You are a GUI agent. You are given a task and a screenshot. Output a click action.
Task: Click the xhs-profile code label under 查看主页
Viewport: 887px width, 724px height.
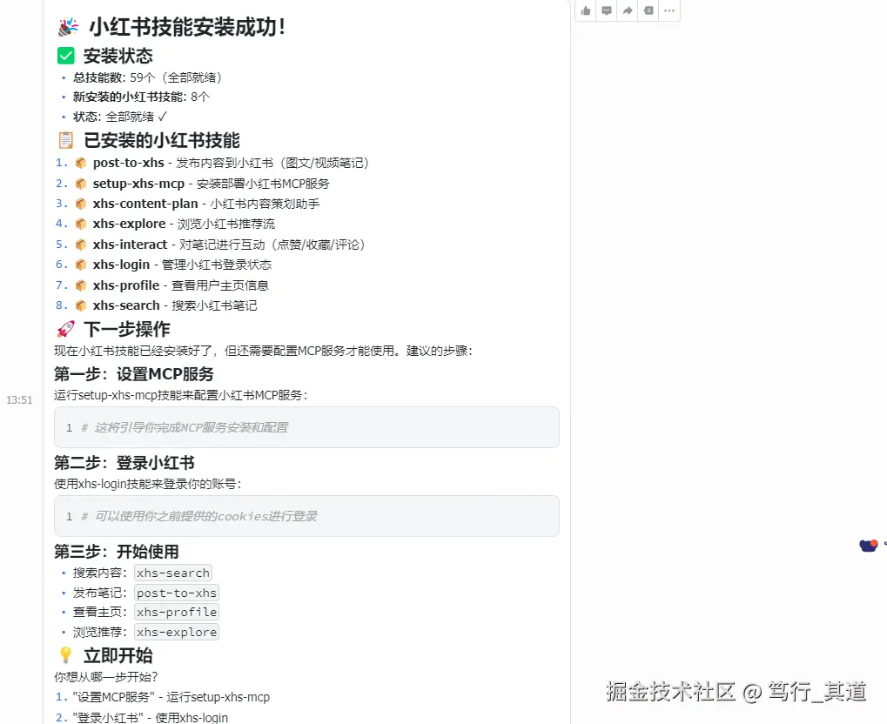[176, 612]
